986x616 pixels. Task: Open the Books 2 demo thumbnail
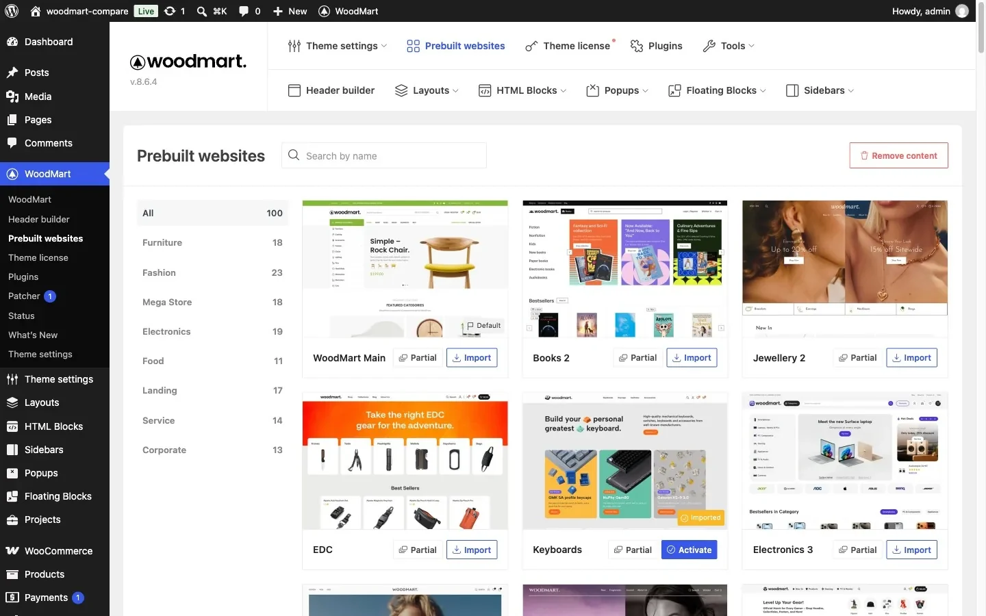pos(624,269)
